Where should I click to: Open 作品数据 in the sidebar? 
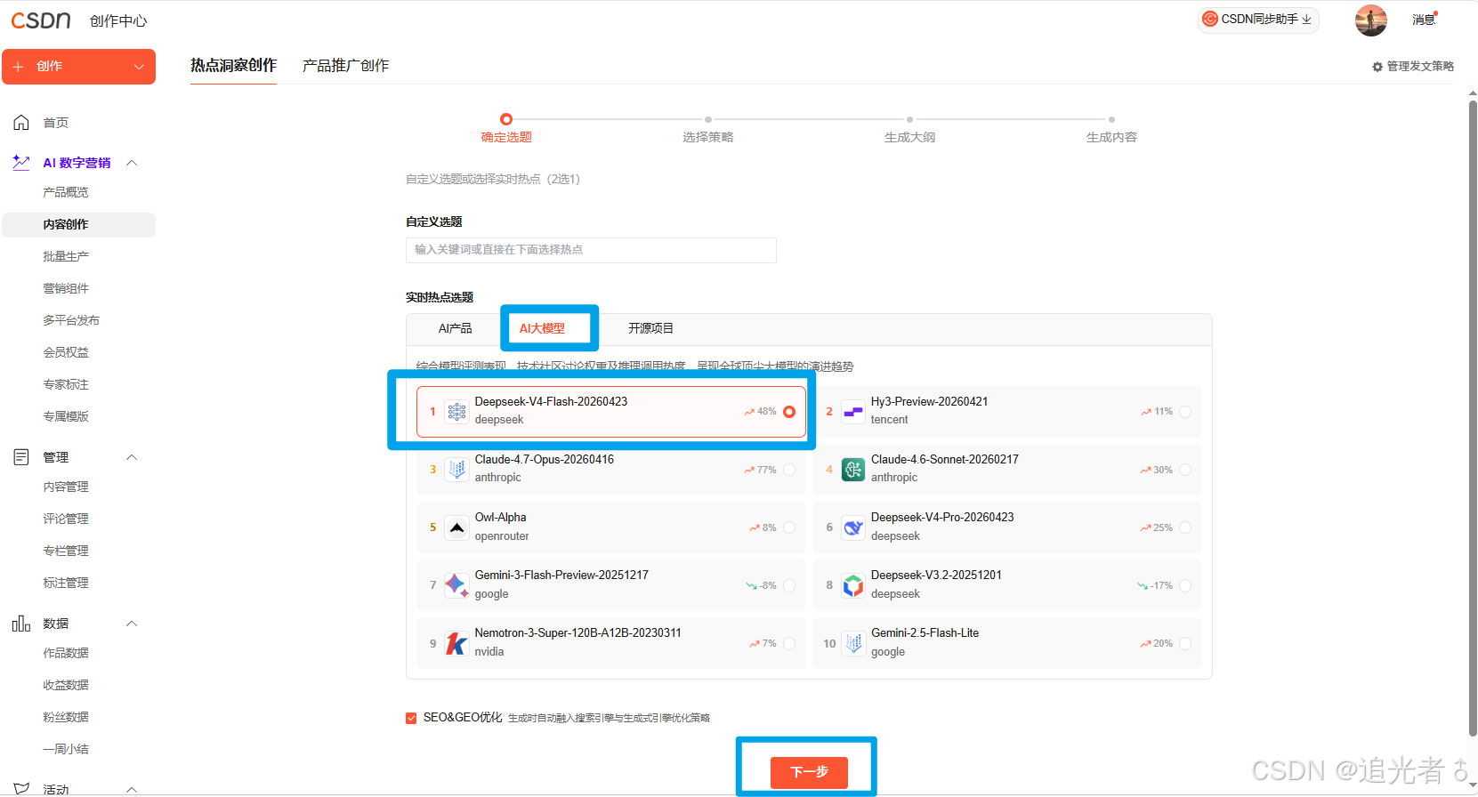pyautogui.click(x=66, y=653)
